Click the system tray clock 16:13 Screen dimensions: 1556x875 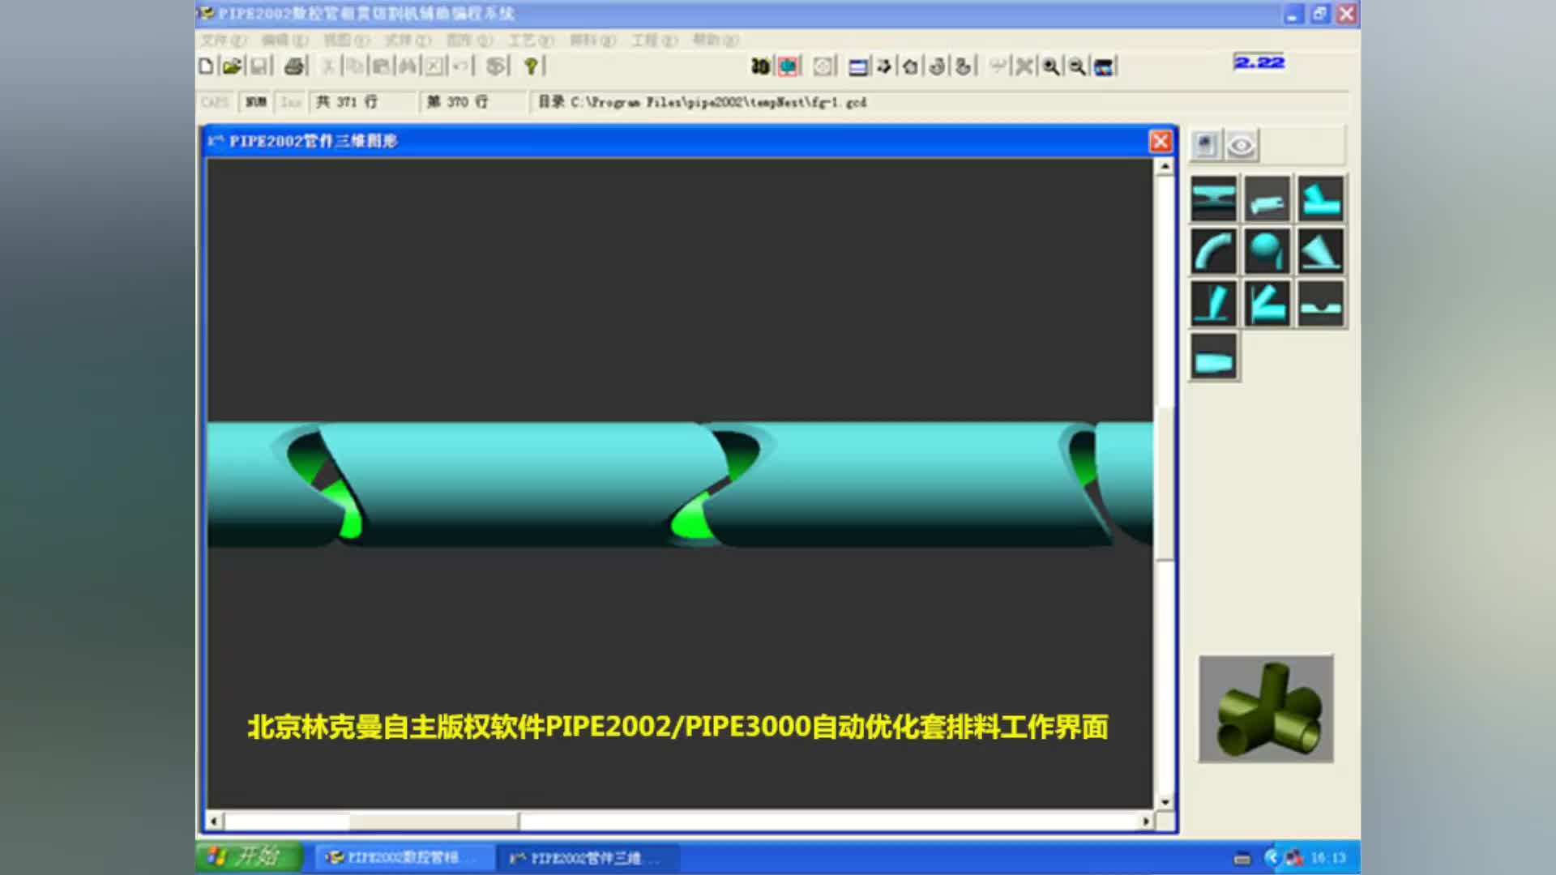point(1328,857)
